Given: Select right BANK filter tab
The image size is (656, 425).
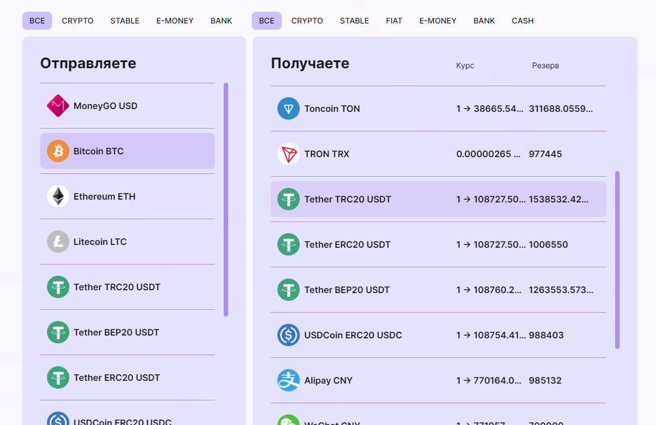Looking at the screenshot, I should tap(484, 21).
